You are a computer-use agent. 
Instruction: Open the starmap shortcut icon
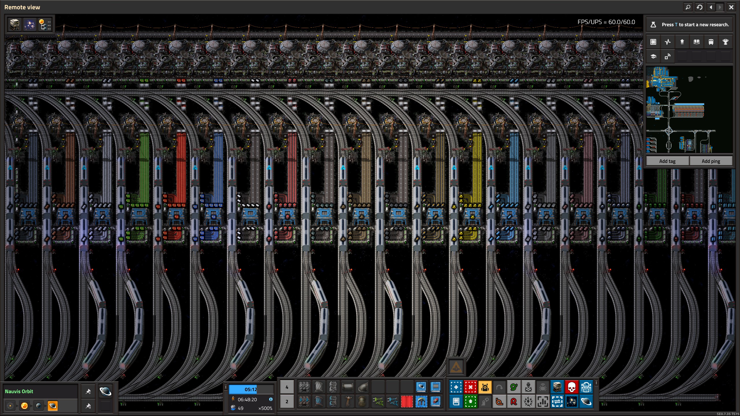(571, 402)
